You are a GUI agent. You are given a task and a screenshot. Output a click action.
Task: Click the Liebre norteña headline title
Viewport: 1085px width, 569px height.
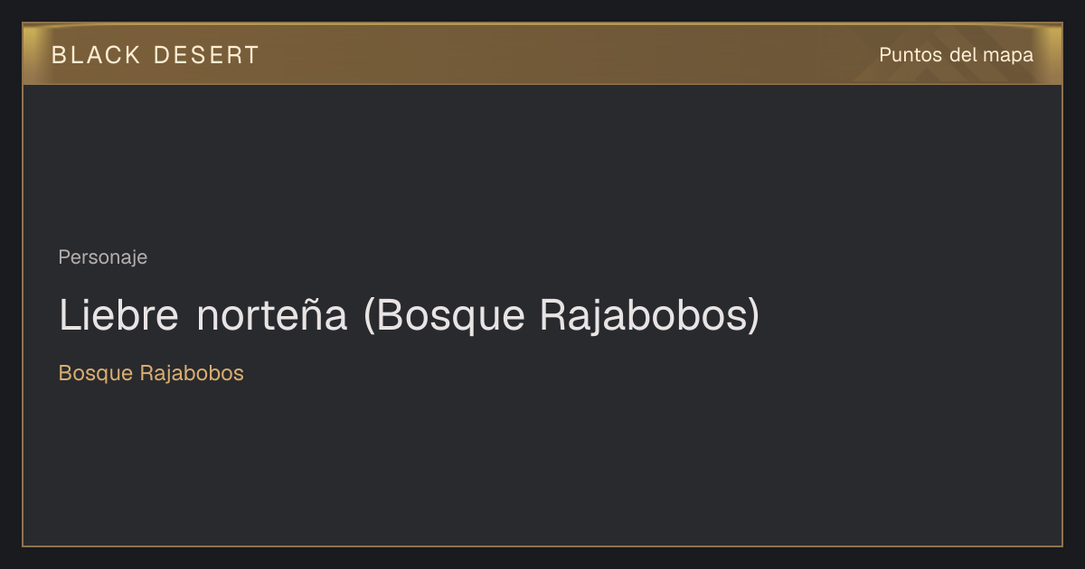pos(409,315)
